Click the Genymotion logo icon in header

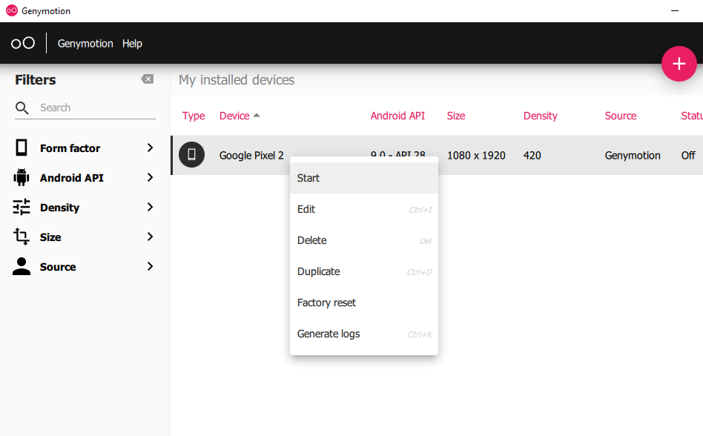(23, 43)
